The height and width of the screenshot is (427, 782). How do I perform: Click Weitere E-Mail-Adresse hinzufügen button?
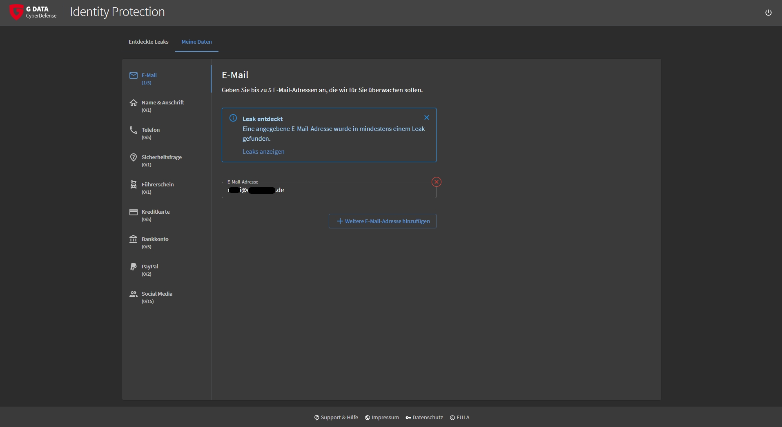click(x=383, y=221)
